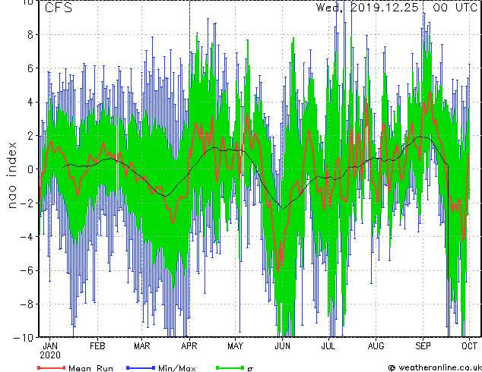
Task: Click the JAN month label
Action: (x=50, y=346)
